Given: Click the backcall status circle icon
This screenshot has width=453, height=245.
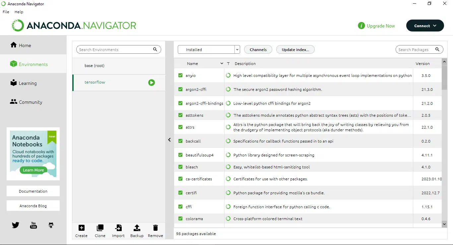Looking at the screenshot, I should pos(228,141).
